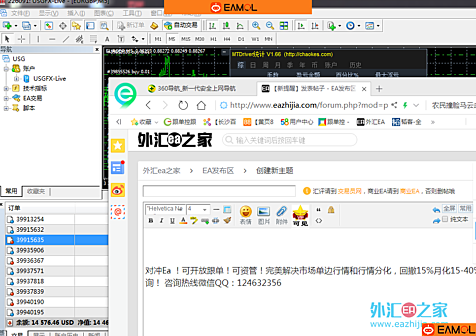Open the font color A picker
476x336 pixels.
(x=183, y=221)
